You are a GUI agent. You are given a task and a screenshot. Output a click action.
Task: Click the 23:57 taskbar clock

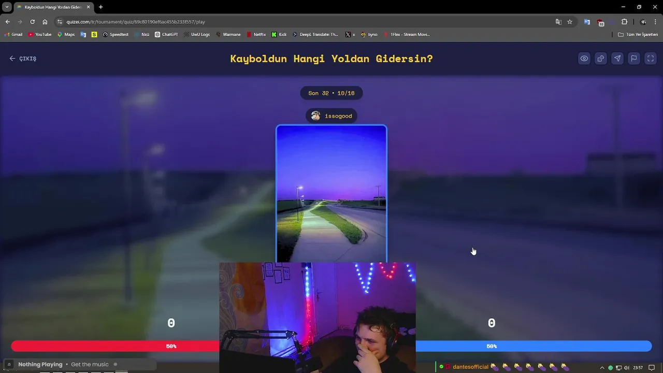point(638,368)
